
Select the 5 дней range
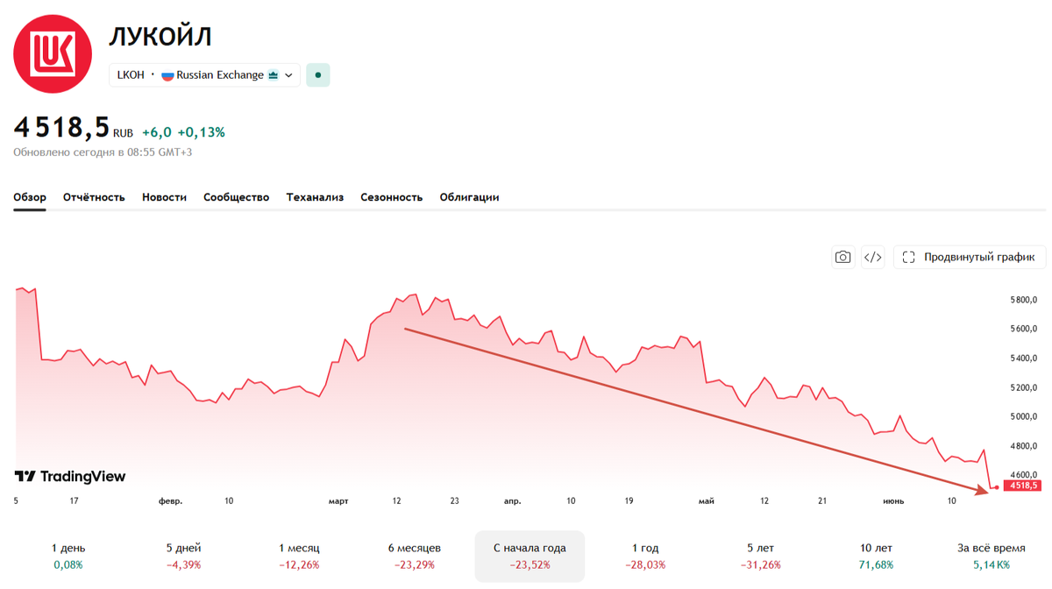(x=183, y=556)
